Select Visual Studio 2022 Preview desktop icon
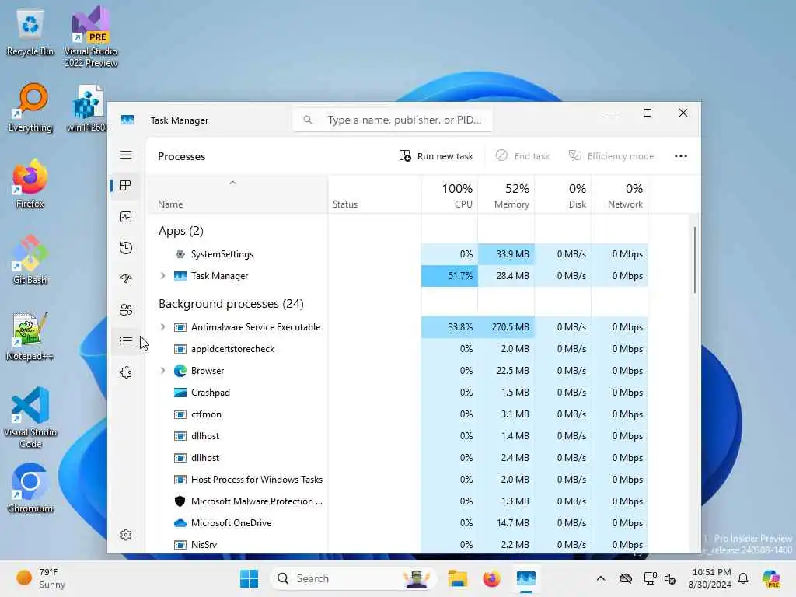 click(x=91, y=37)
